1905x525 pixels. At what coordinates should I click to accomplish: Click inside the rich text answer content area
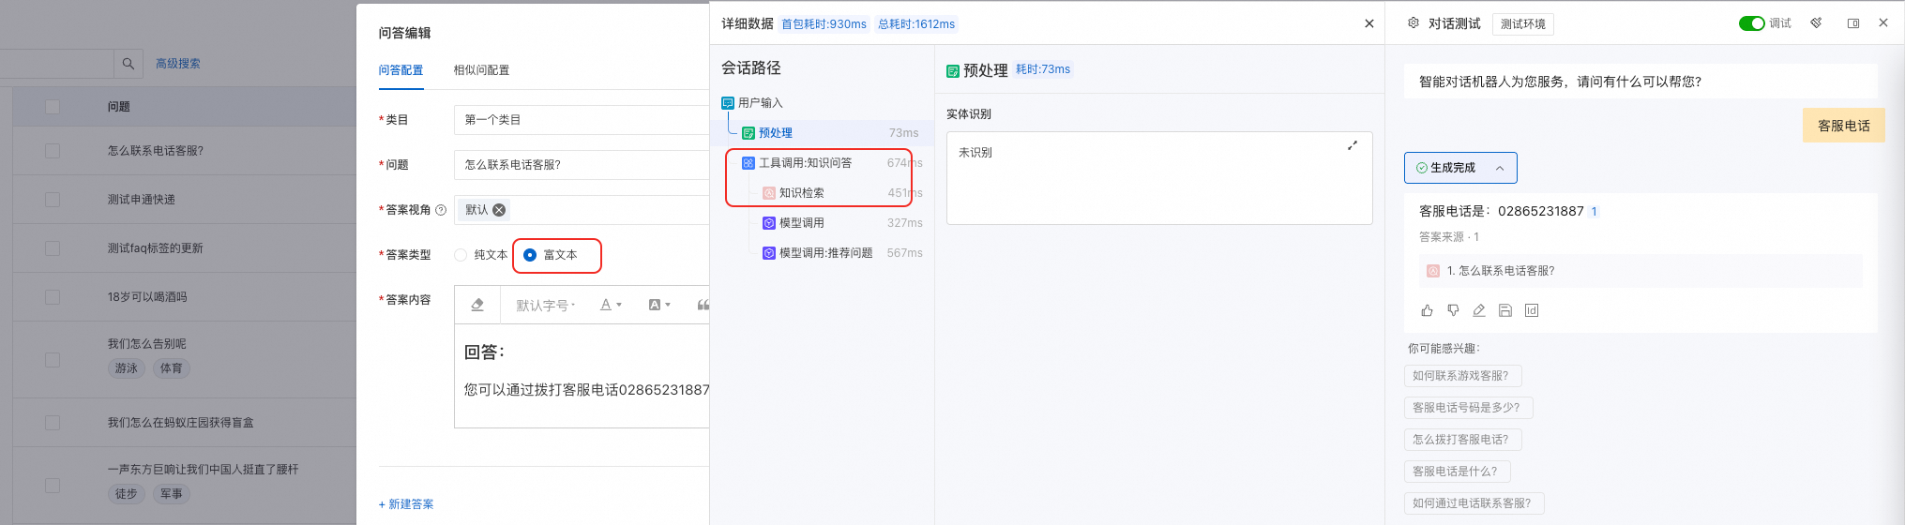point(582,376)
